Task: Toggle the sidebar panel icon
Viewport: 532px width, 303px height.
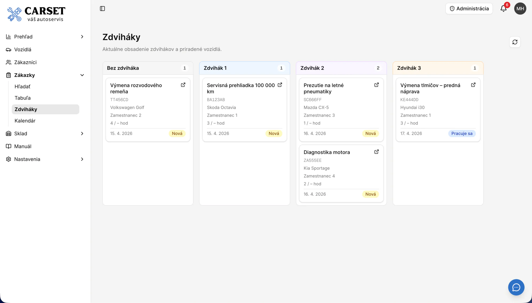Action: pyautogui.click(x=102, y=9)
